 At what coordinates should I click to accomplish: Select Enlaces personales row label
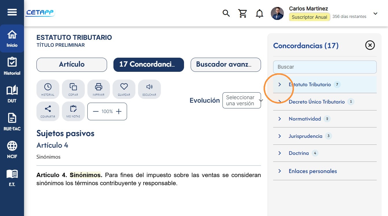click(x=312, y=171)
